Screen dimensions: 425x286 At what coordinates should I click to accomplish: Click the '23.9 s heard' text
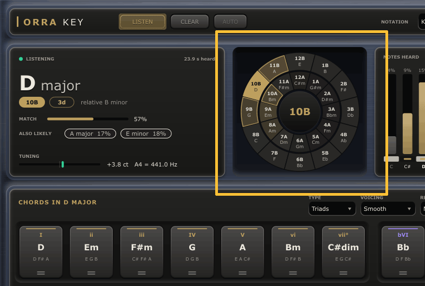(199, 59)
